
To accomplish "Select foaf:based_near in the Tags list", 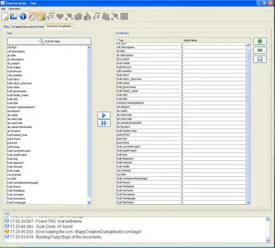I will point(47,135).
